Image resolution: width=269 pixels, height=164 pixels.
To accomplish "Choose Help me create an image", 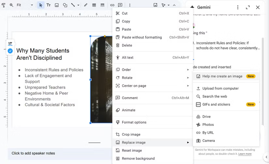I will tap(222, 76).
